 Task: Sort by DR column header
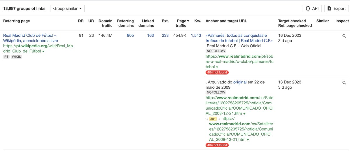tap(81, 21)
